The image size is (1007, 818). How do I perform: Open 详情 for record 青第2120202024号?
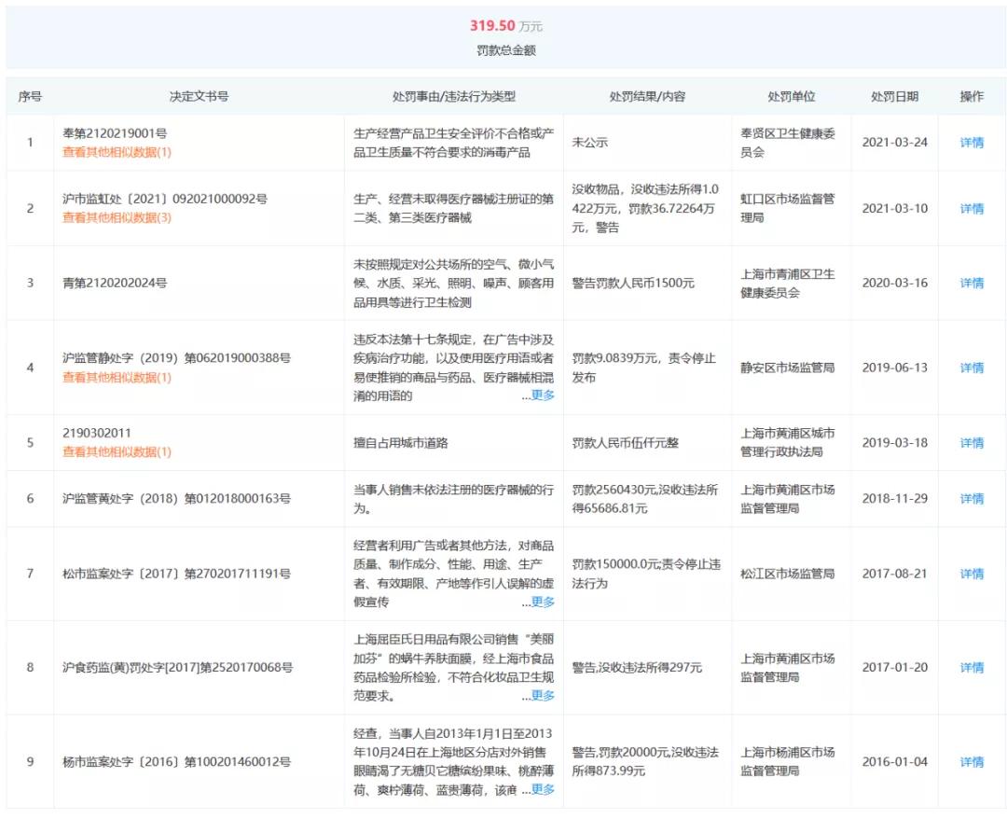point(971,283)
